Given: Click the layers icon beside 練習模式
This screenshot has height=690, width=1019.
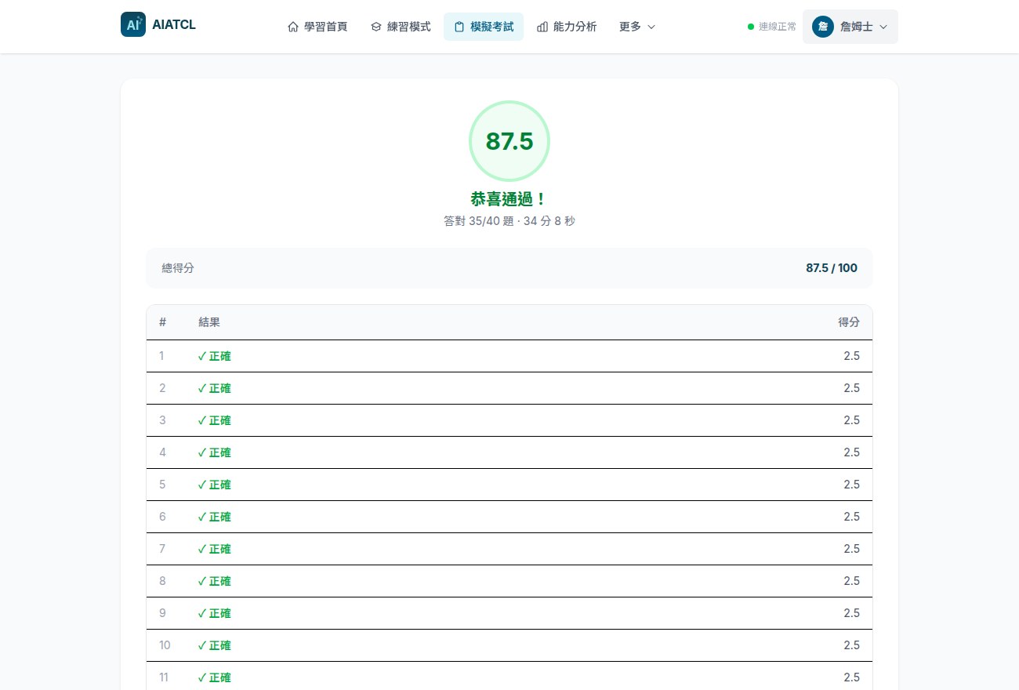Looking at the screenshot, I should pyautogui.click(x=376, y=27).
